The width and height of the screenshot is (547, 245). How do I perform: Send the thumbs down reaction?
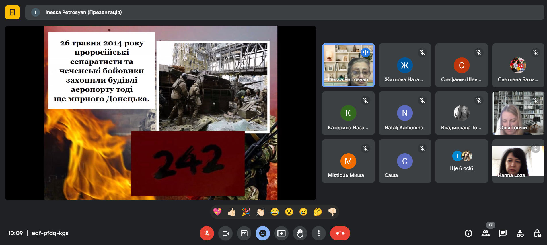coord(332,212)
